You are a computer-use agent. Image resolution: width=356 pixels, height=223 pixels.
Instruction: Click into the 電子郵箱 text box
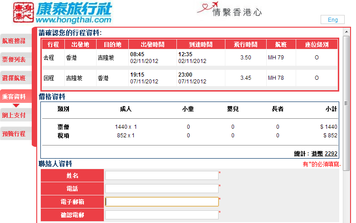(161, 202)
